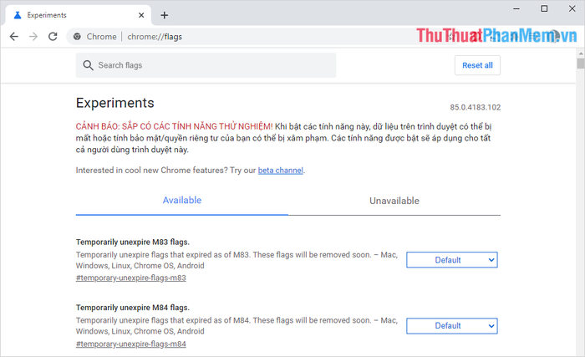This screenshot has height=357, width=585.
Task: Expand the M84 flags Default dropdown
Action: click(451, 325)
